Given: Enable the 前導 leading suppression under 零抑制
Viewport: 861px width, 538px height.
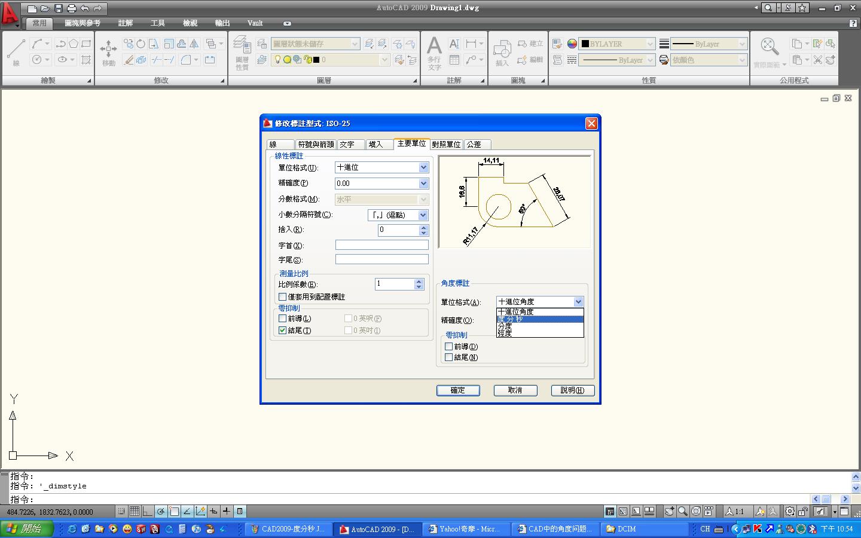Looking at the screenshot, I should click(x=283, y=318).
